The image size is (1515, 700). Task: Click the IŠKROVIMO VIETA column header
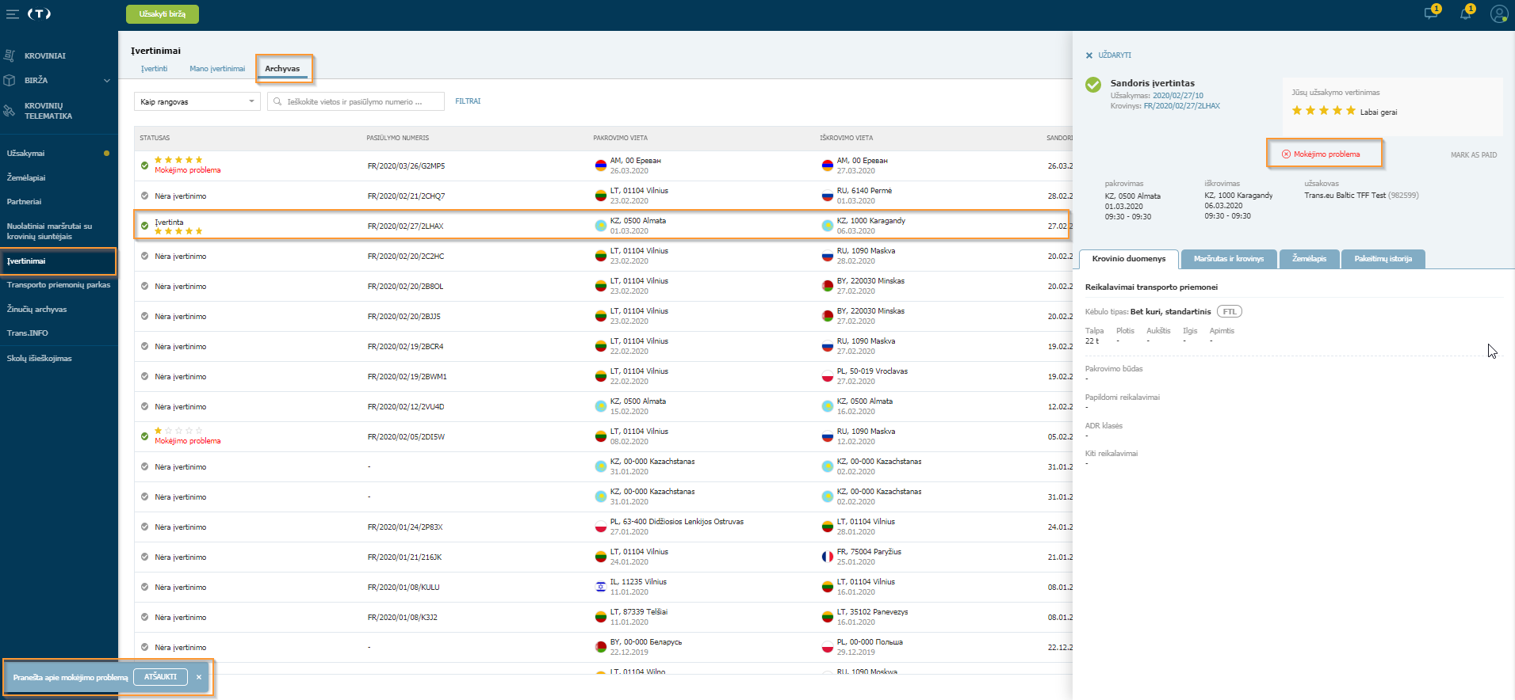(846, 138)
